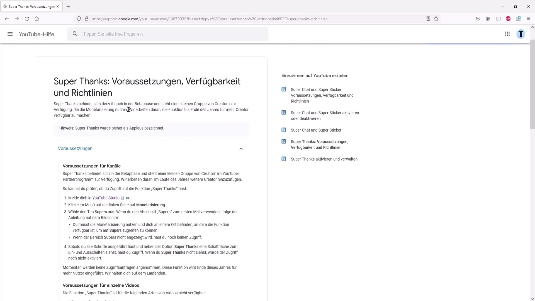
Task: Click article icon beside Super Chat und Super Sticker: Voraussetzungen
Action: 284,89
